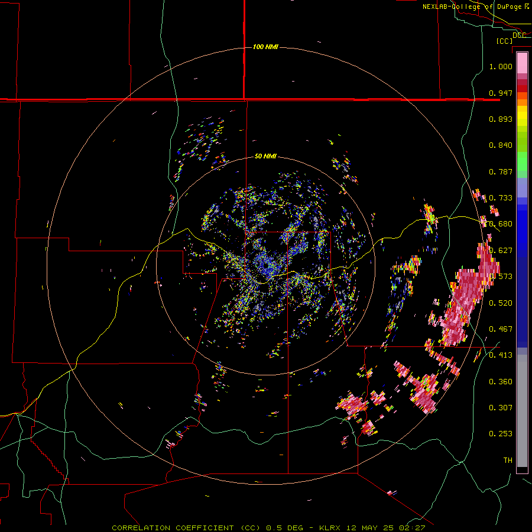Click the 0.520 legend value

pyautogui.click(x=501, y=303)
